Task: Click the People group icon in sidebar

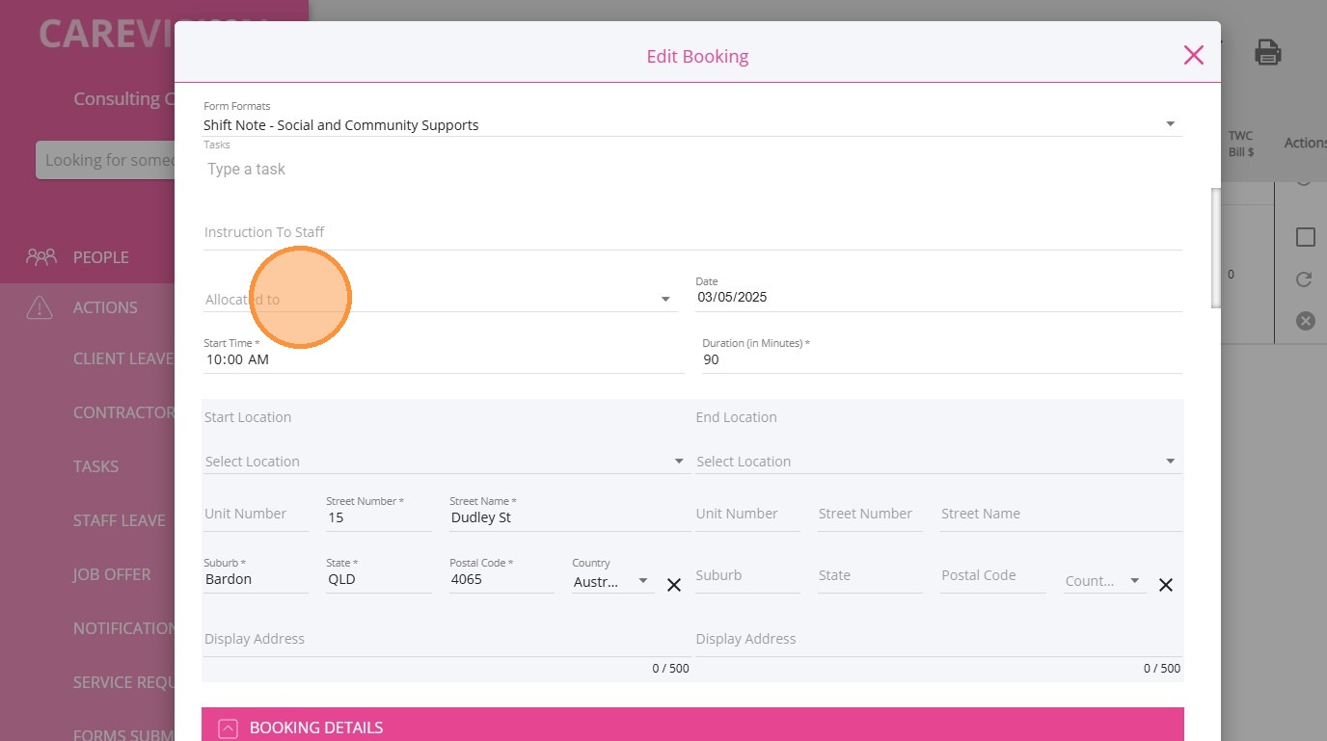Action: (41, 257)
